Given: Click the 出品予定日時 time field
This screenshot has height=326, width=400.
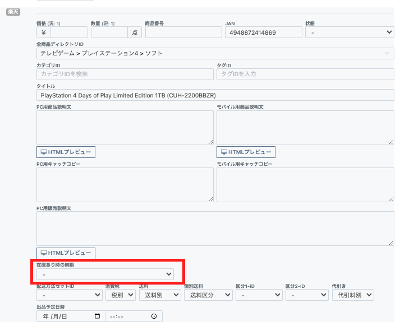Looking at the screenshot, I should pyautogui.click(x=134, y=316).
